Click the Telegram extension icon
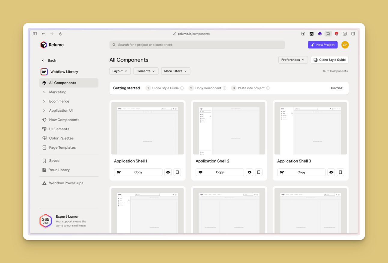 [303, 34]
